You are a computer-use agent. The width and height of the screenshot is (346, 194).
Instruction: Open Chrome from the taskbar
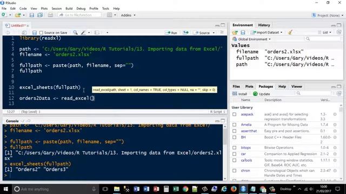pos(185,189)
